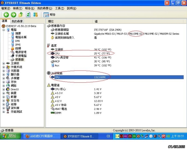Click the lock icon beside 偵測到機箱侵入

(x=52, y=38)
